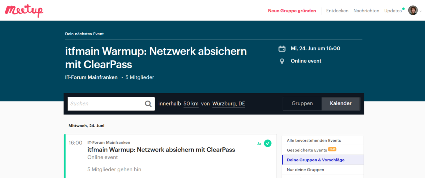Switch to the Gruppen view
425x178 pixels.
302,103
